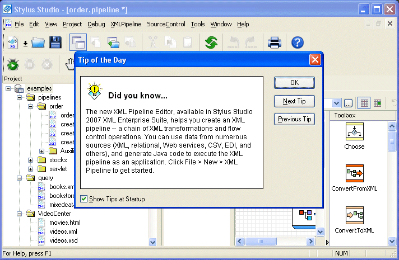Uncheck Show Tips at Startup

(x=84, y=198)
